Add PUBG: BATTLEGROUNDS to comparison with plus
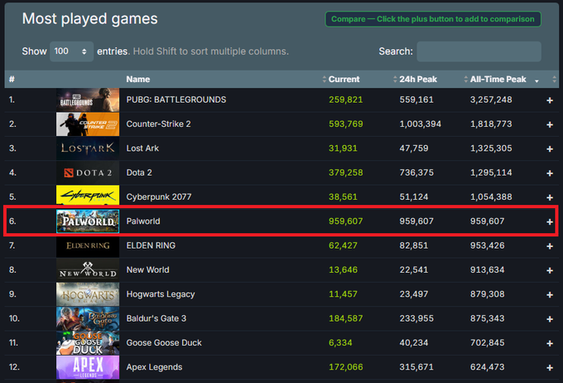 550,100
